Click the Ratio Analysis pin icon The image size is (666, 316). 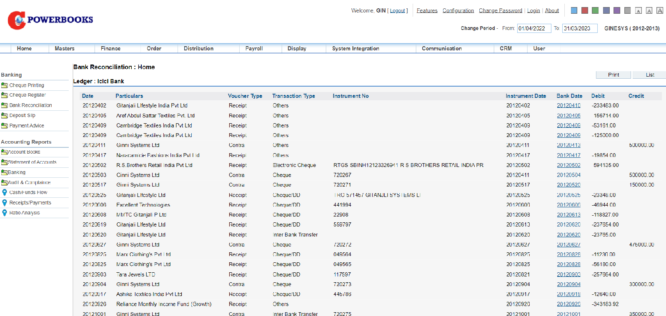pos(5,213)
